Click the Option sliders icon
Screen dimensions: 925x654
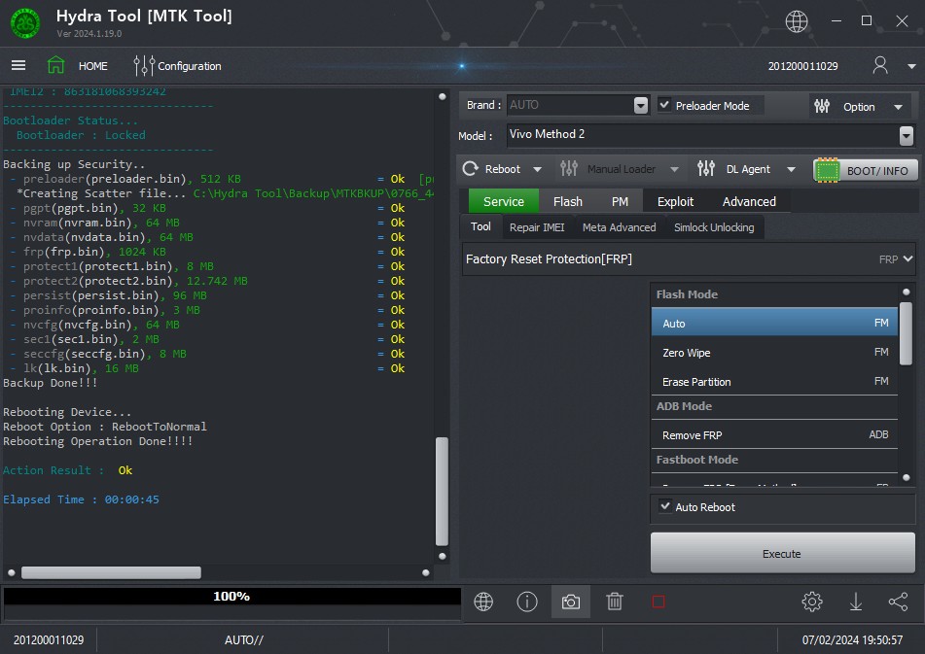tap(822, 106)
